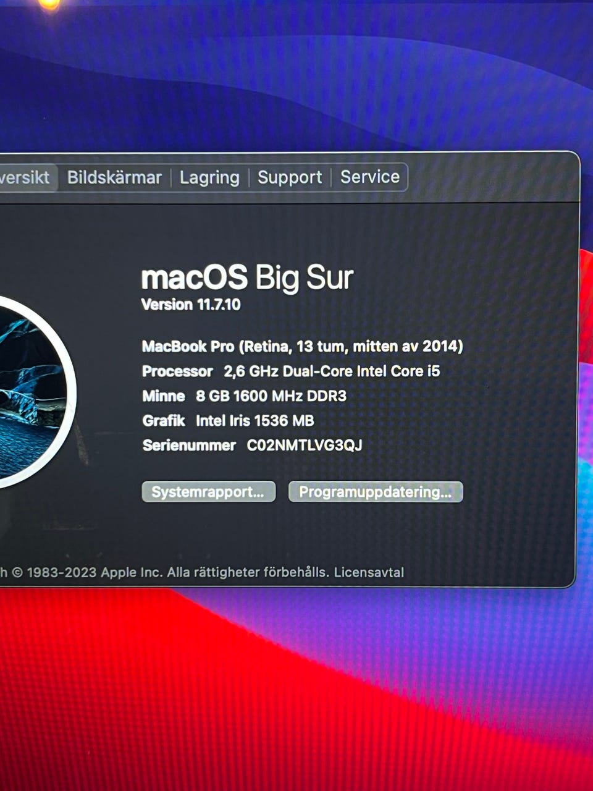
Task: Switch to the Bildskärmar tab
Action: [114, 177]
